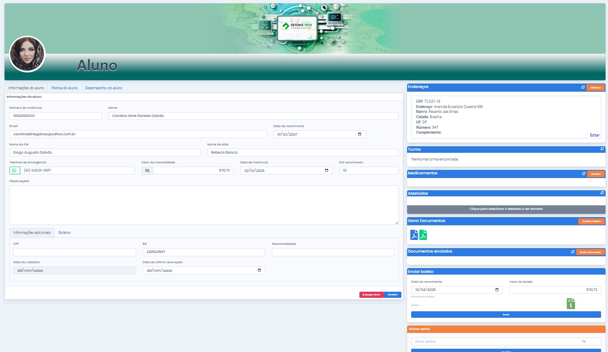
Task: Open the Data de nascimento calendar picker
Action: (359, 134)
